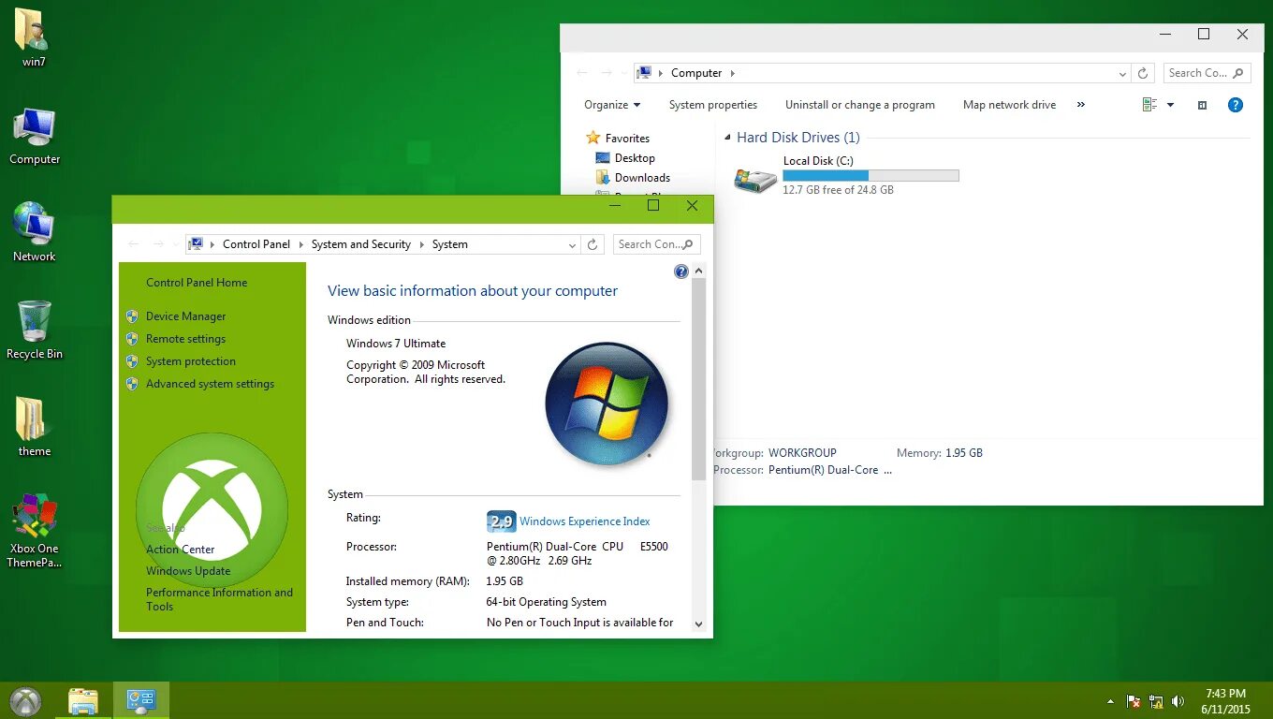Expand Computer window address history dropdown
1273x719 pixels.
tap(1122, 73)
